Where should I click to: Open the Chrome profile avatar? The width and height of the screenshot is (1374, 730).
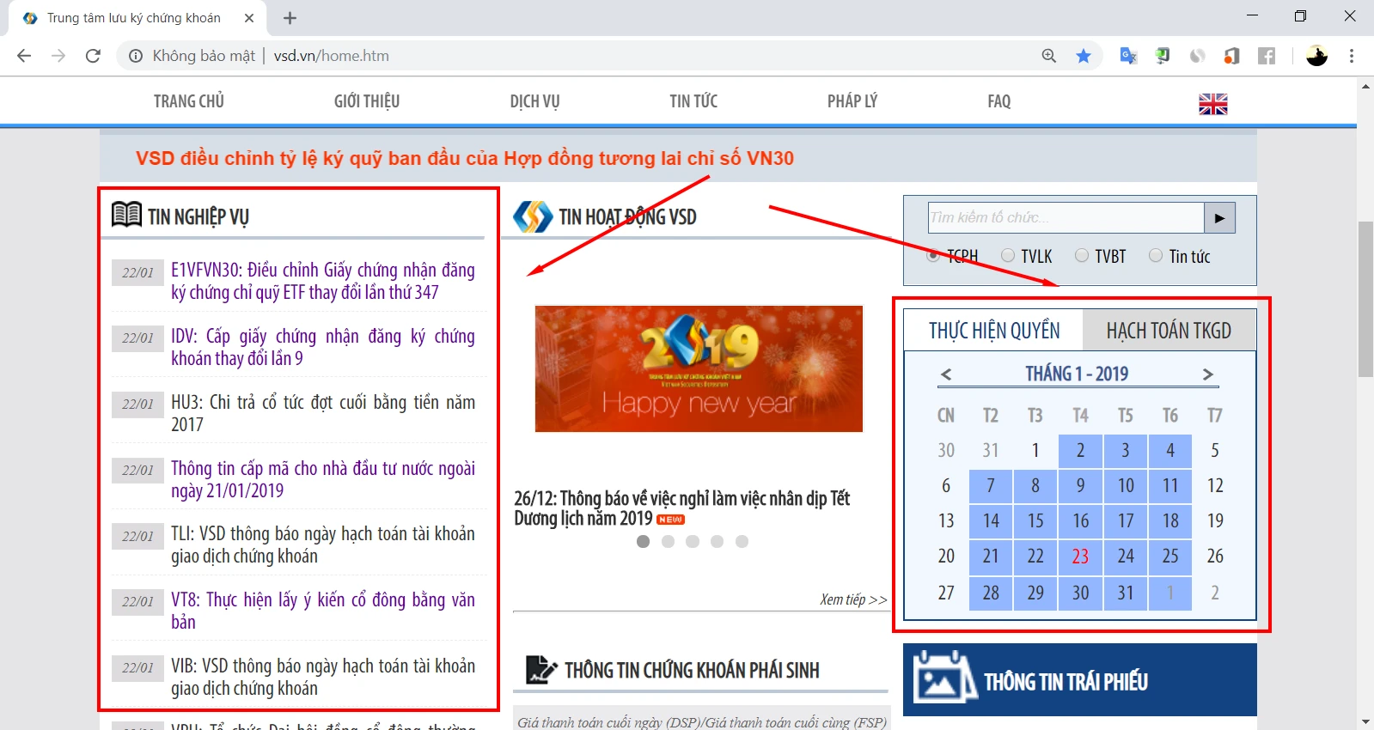(x=1316, y=56)
